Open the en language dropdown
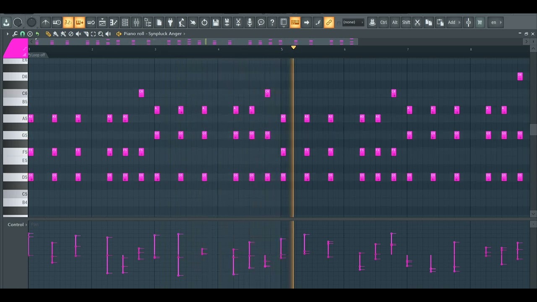Viewport: 537px width, 302px height. click(496, 22)
